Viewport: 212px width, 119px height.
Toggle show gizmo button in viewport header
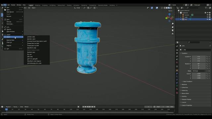point(152,8)
